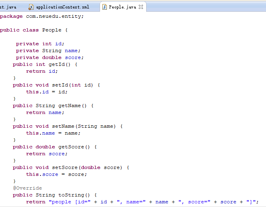Click the toString() method name
The image size is (266, 207).
pyautogui.click(x=74, y=195)
